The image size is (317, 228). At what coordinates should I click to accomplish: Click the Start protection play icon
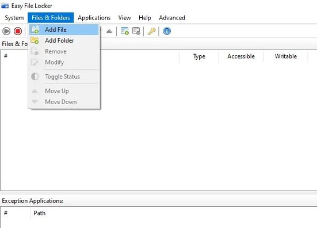pos(6,31)
